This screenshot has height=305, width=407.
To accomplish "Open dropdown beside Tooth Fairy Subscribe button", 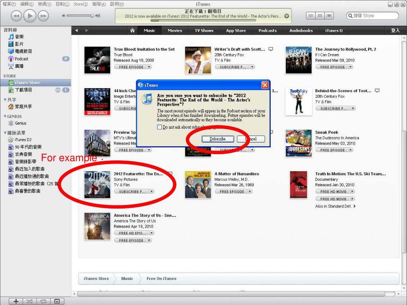I will coord(353,108).
